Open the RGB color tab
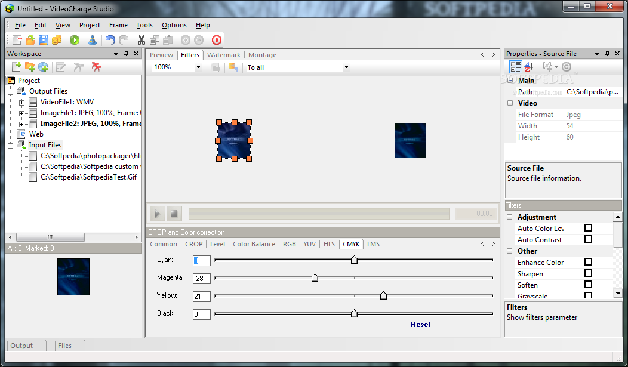628x367 pixels. click(289, 244)
